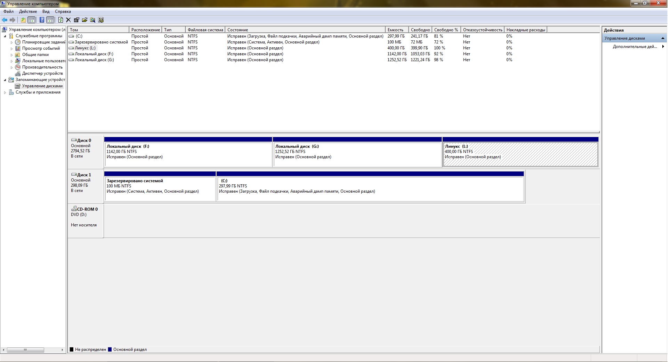Sort by the Состояние column header

pos(305,30)
